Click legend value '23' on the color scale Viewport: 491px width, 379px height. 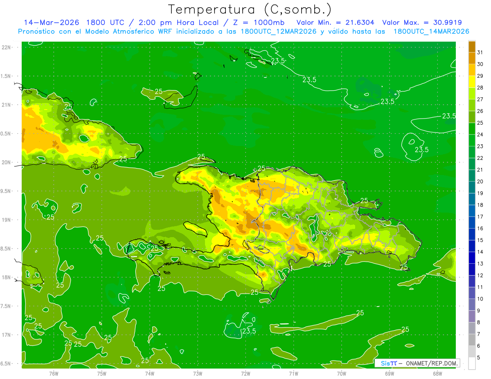480,146
